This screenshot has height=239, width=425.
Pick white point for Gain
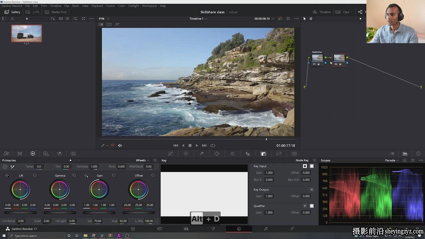86,176
